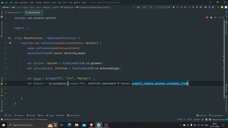Click the Build tool window button
This screenshot has width=228, height=128.
41,115
